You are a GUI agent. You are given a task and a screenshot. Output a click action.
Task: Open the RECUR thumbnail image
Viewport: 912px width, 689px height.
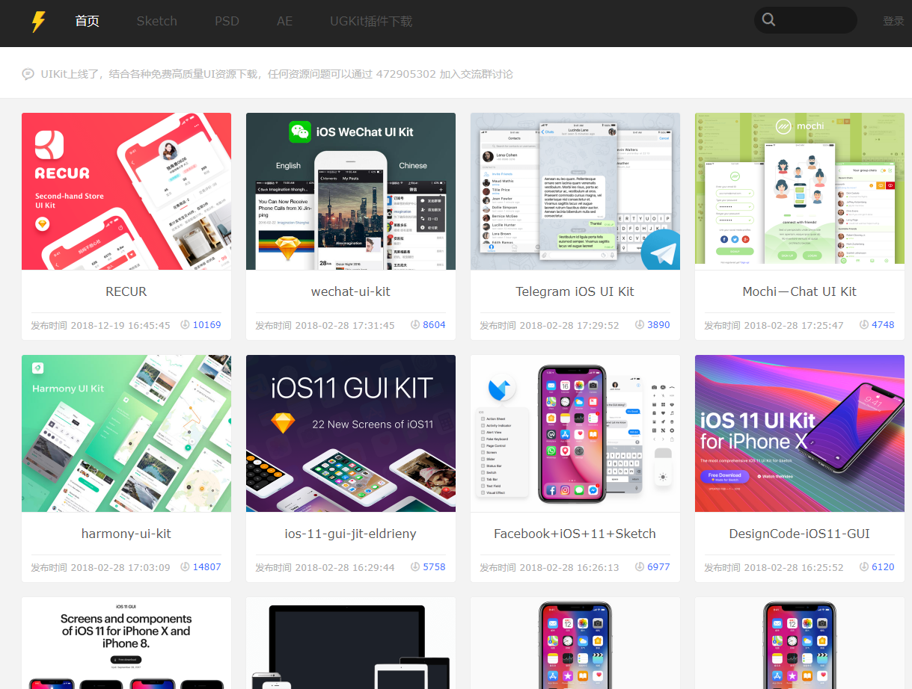coord(126,191)
